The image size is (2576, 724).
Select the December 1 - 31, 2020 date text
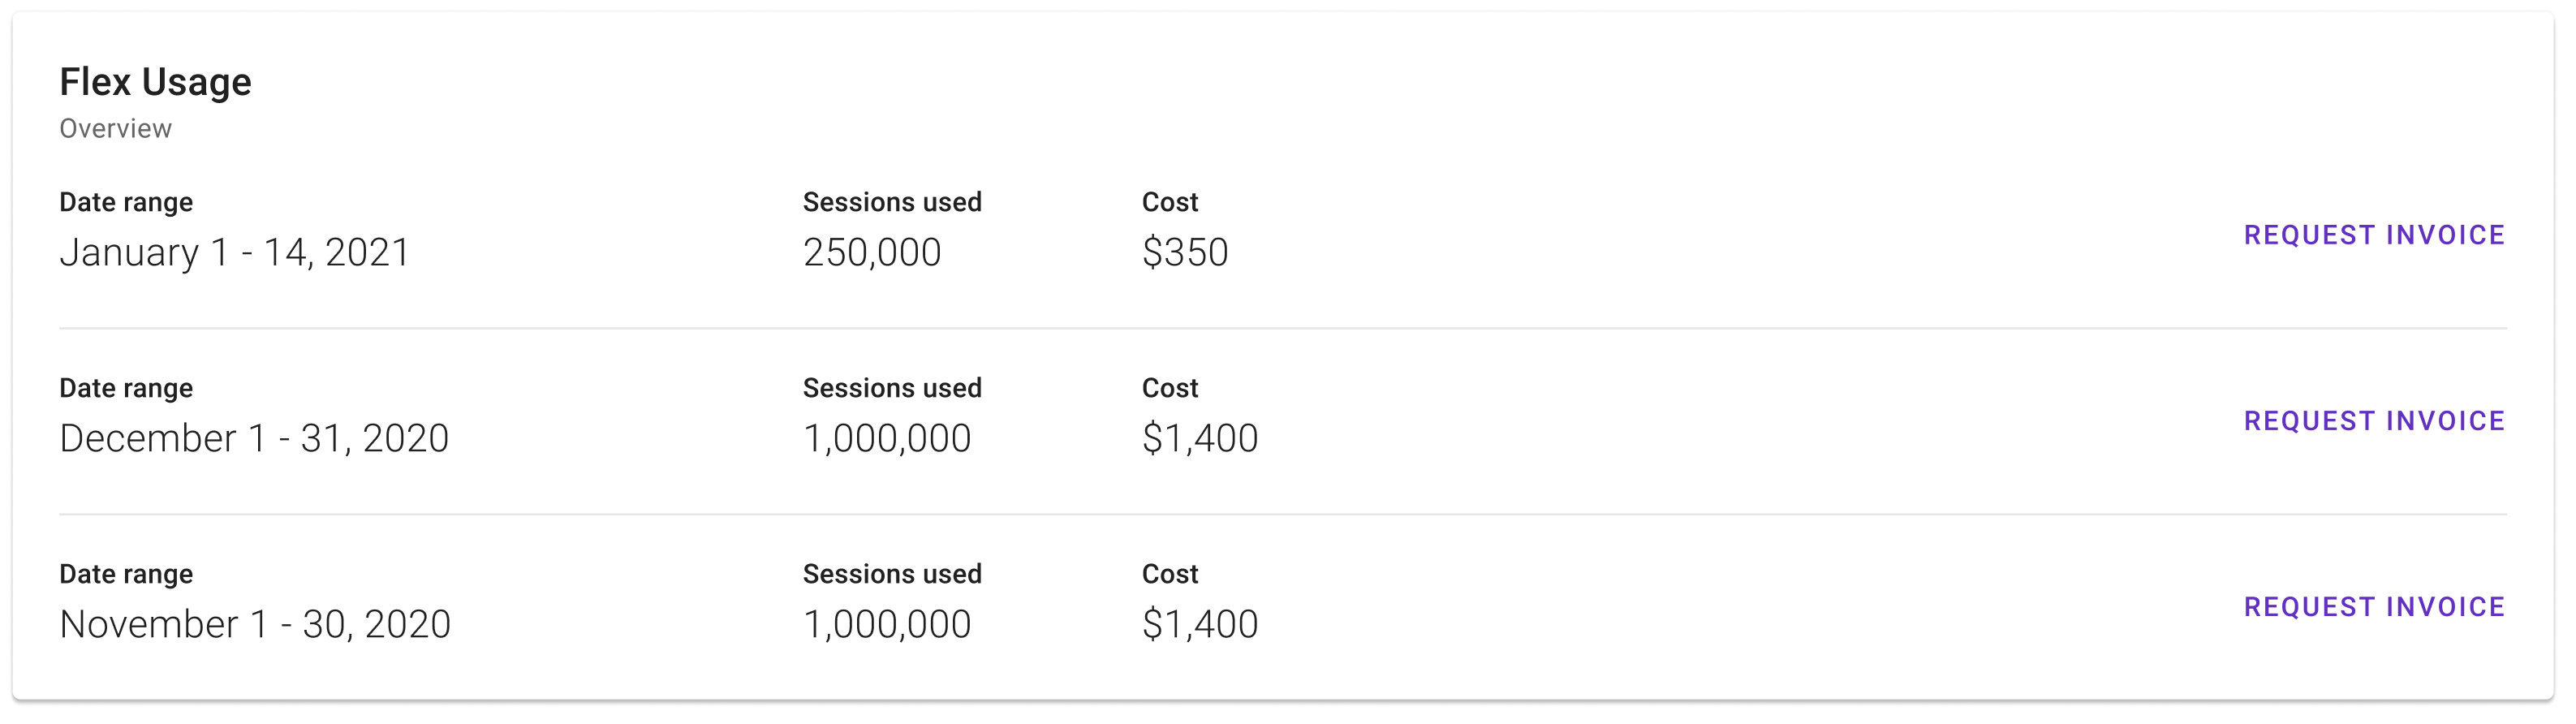point(254,438)
